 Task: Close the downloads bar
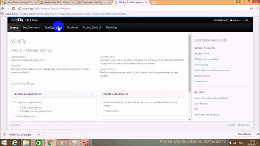tap(258, 134)
